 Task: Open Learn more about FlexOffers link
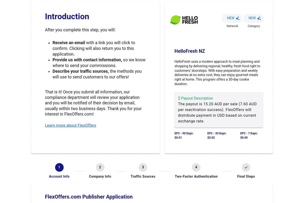coord(70,125)
